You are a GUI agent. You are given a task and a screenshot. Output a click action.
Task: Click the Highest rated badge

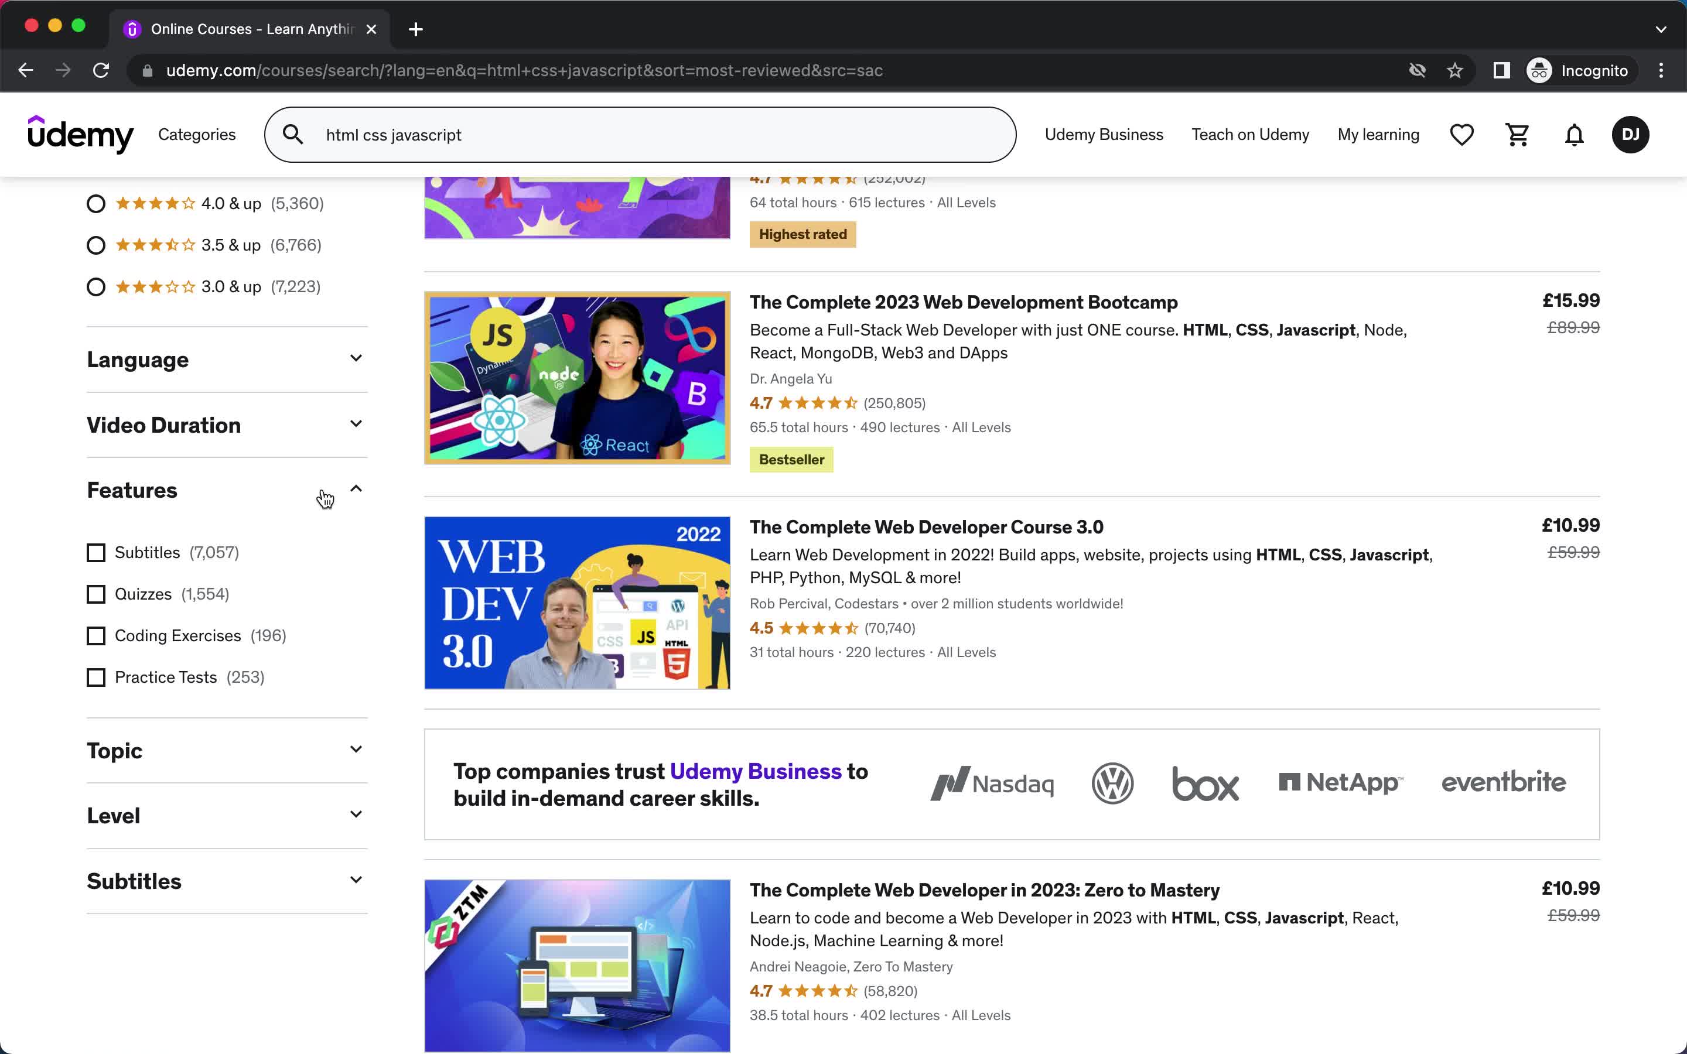click(802, 234)
